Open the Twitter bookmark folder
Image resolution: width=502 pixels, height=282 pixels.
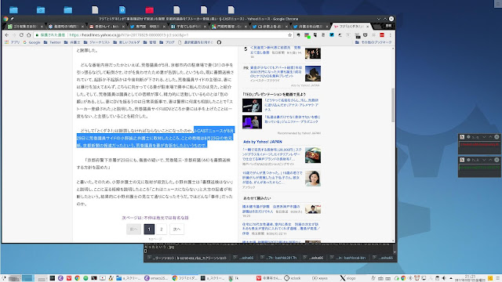[x=52, y=42]
